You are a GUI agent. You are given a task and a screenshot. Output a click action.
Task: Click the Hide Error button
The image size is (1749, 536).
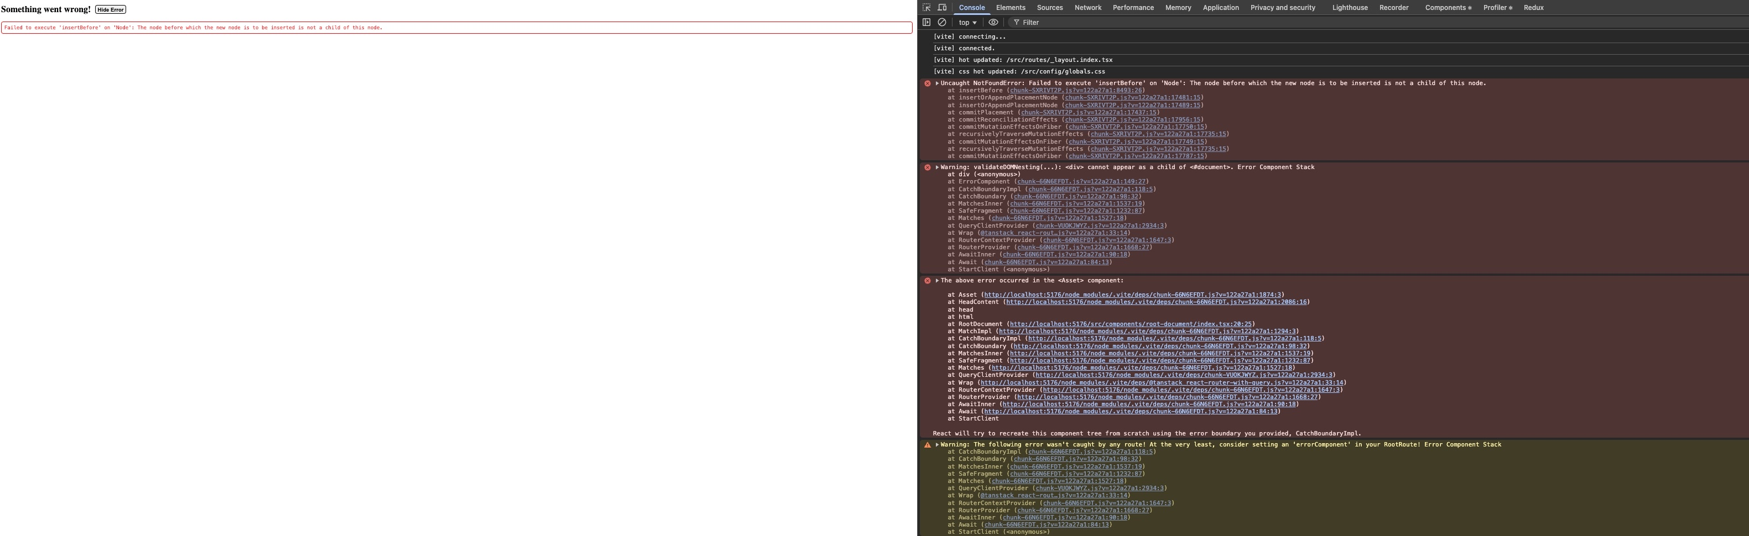coord(111,9)
